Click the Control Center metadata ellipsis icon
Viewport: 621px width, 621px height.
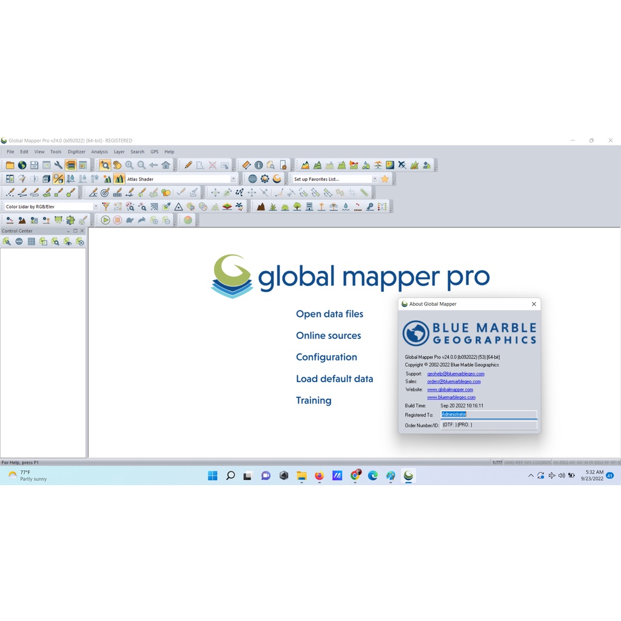pos(19,241)
